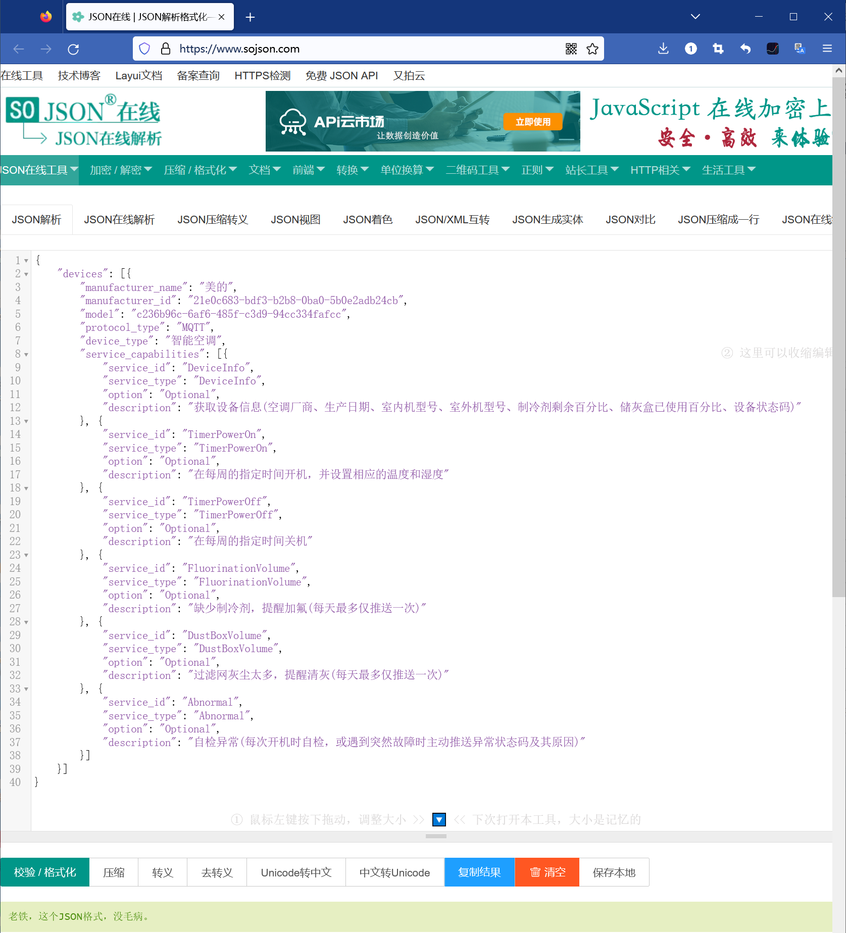Open 备案查询 link
This screenshot has width=846, height=933.
[198, 76]
